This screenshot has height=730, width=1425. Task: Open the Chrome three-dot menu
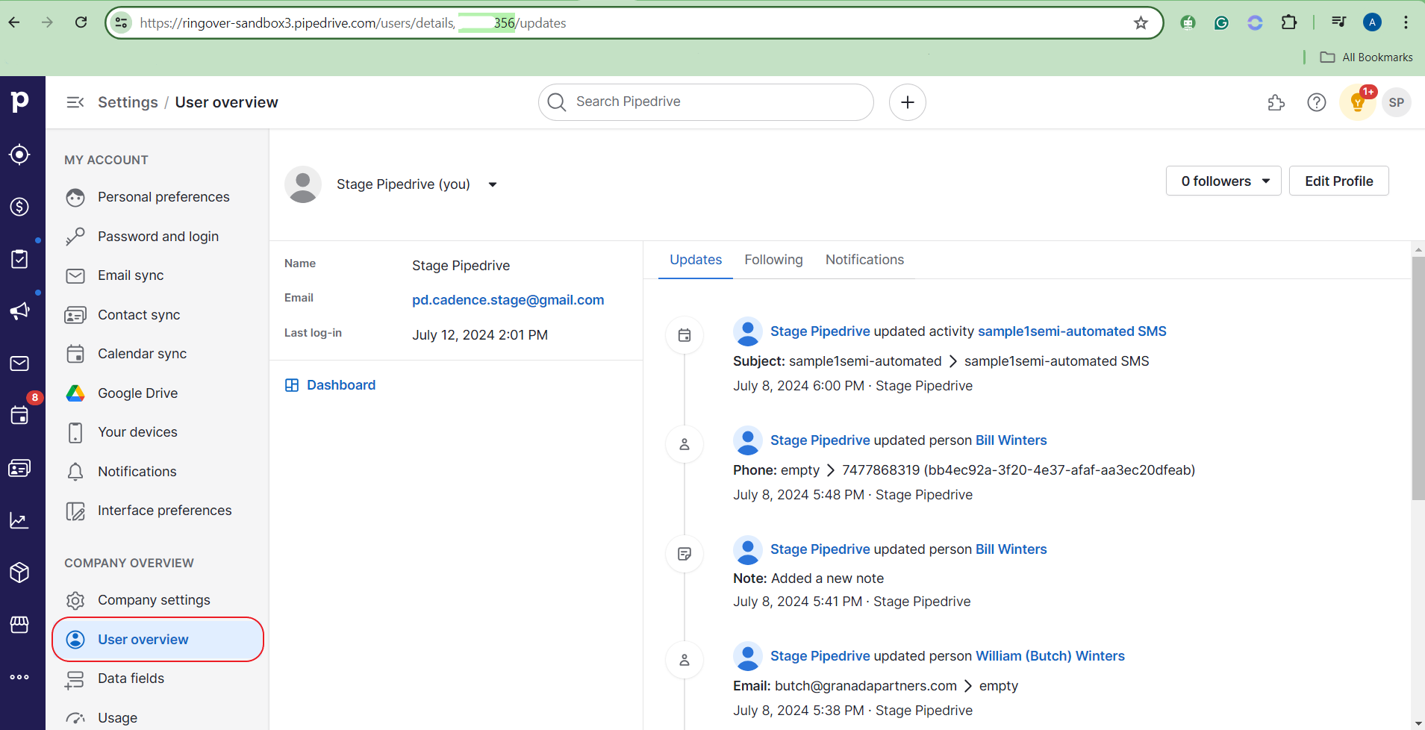tap(1406, 22)
